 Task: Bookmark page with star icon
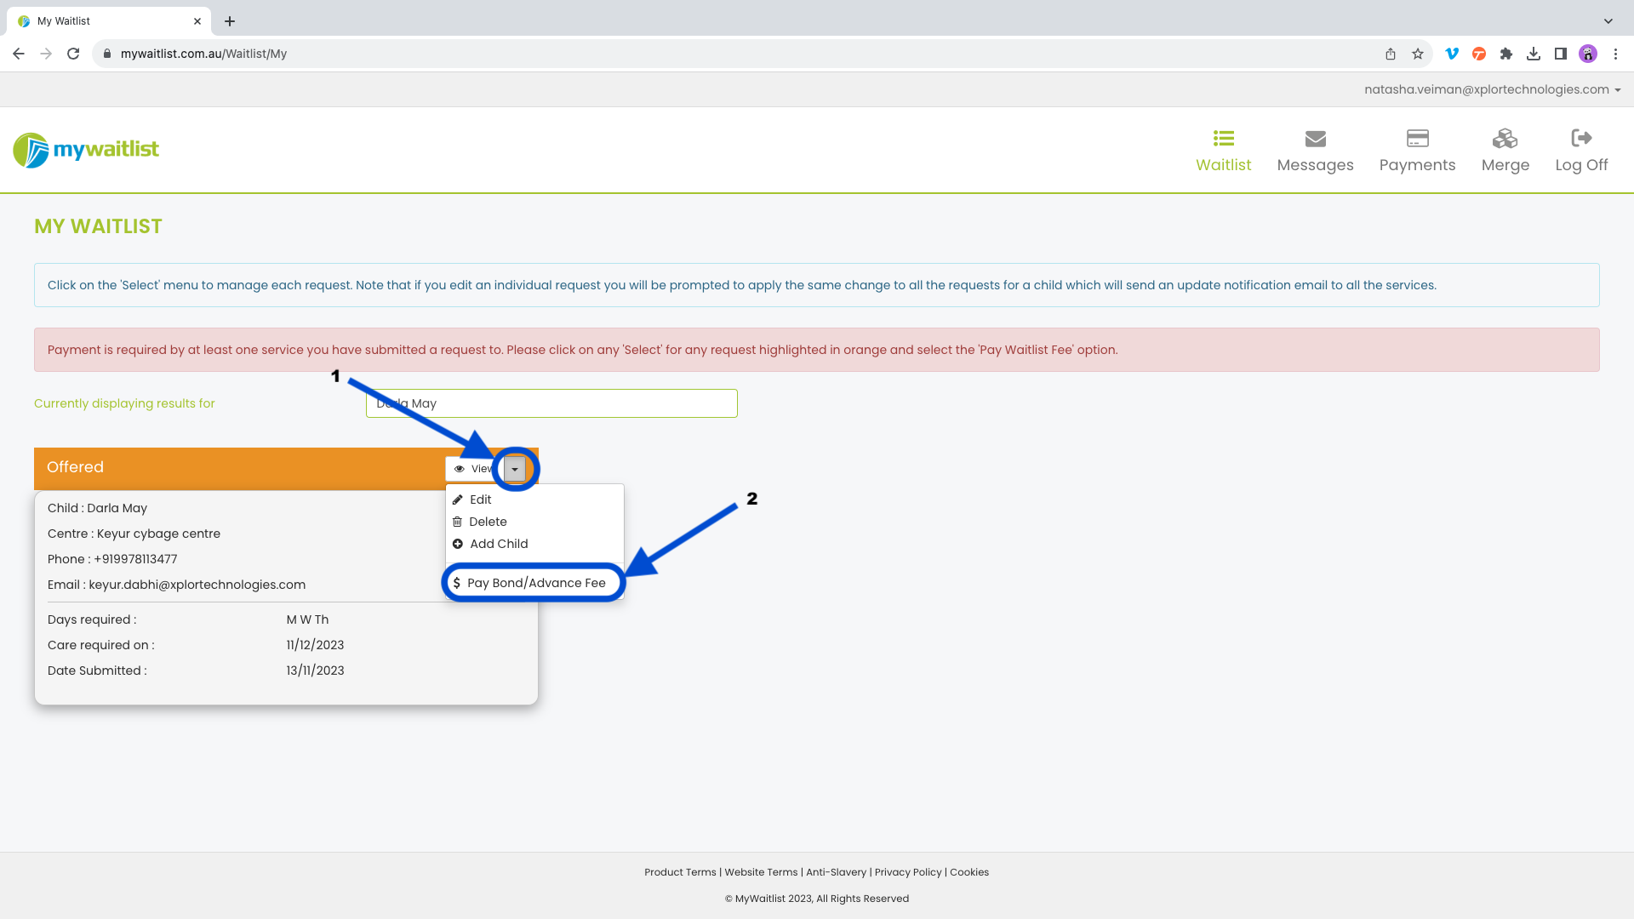pyautogui.click(x=1418, y=54)
